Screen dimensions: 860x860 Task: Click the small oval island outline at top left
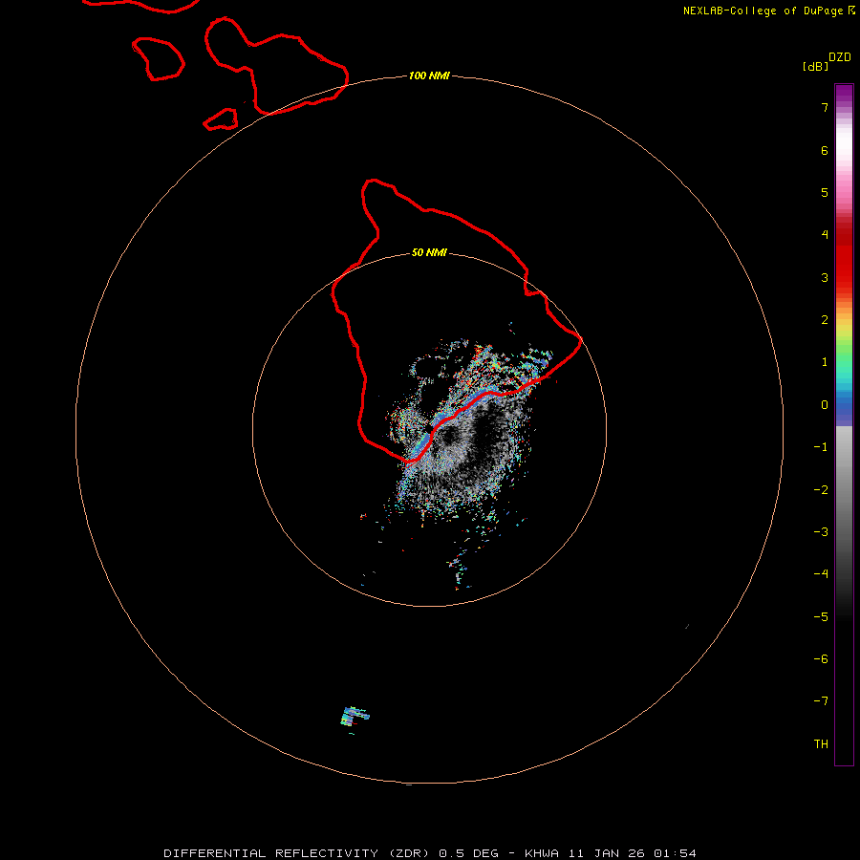tap(158, 59)
